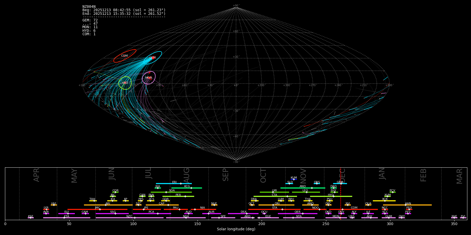Viewport: 471px width, 235px height.
Task: Click the End: 20251213 15:35:32 line
Action: [x=124, y=14]
